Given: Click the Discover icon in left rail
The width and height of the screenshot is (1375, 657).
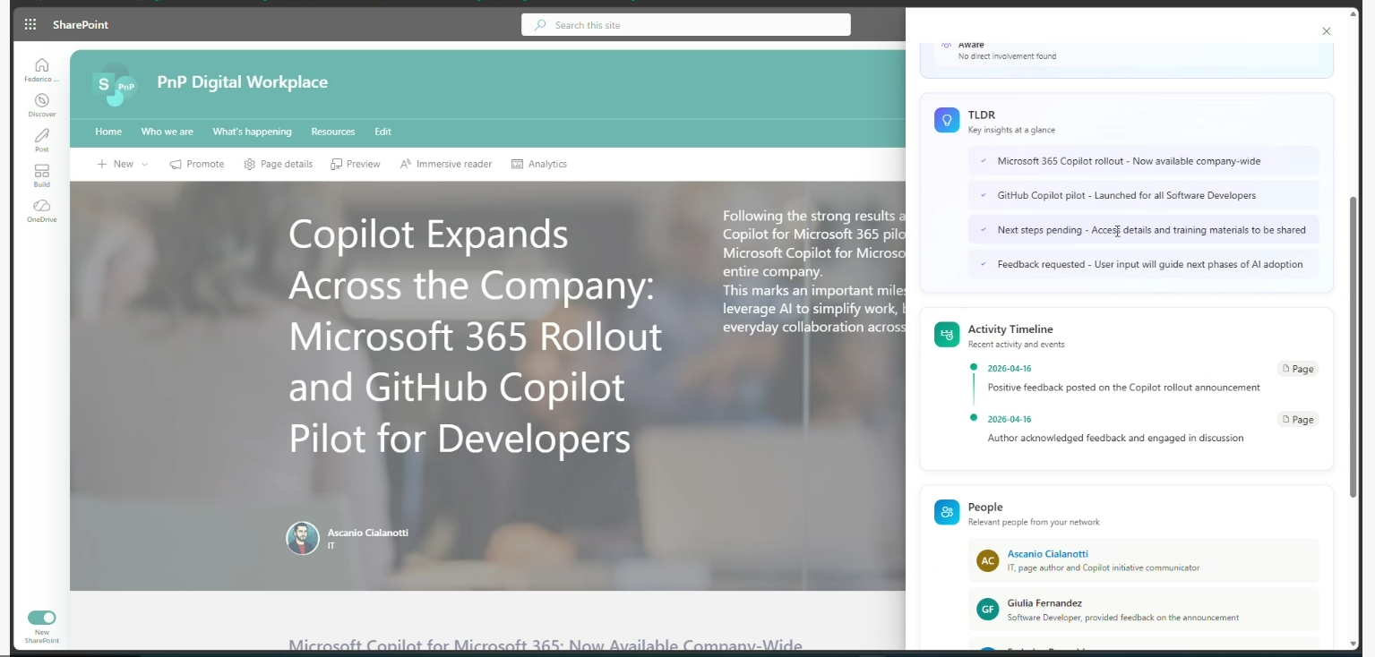Looking at the screenshot, I should (x=42, y=101).
